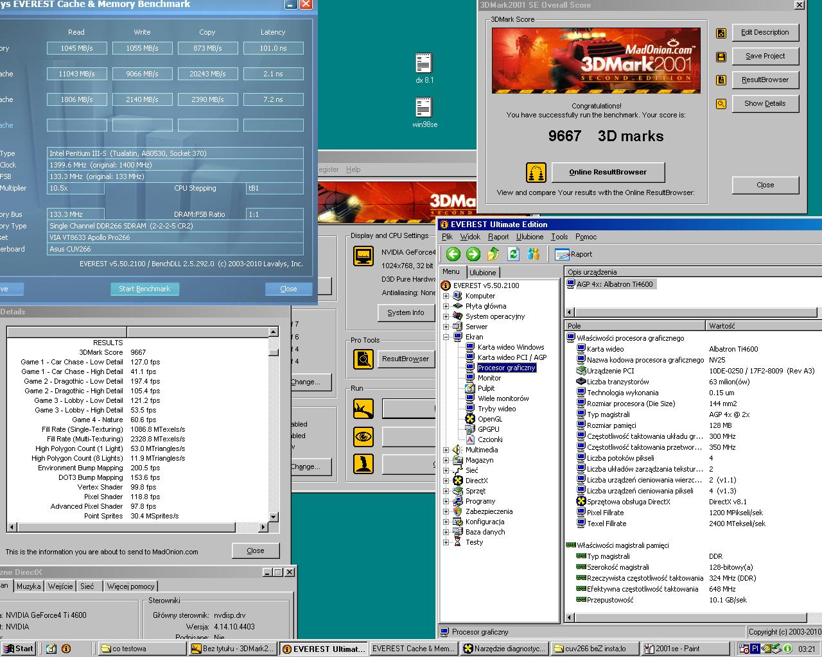This screenshot has width=822, height=657.
Task: Expand the System operacyjny tree node
Action: (446, 316)
